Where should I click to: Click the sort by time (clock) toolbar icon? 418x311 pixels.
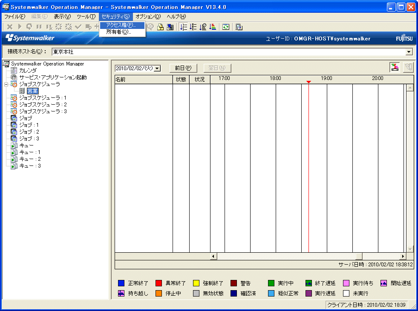point(203,27)
